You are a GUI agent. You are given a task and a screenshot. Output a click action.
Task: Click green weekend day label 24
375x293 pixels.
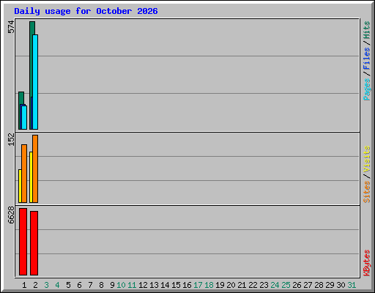pyautogui.click(x=275, y=285)
